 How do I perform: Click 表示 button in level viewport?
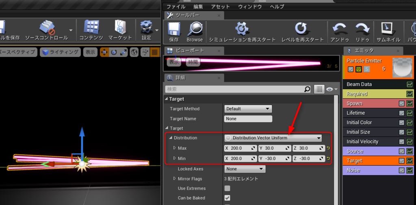[90, 52]
